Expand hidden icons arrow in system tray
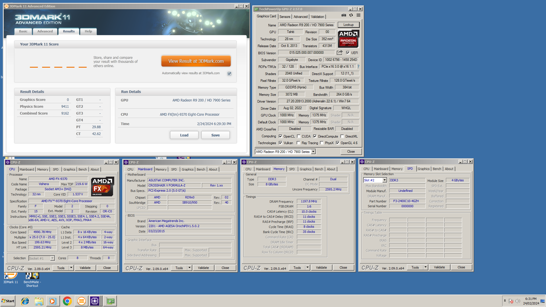546x307 pixels. click(x=505, y=301)
